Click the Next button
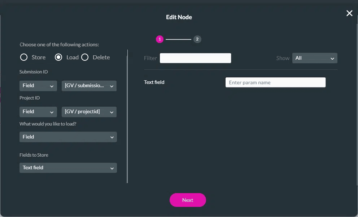Screen dimensions: 358x217 tap(188, 200)
